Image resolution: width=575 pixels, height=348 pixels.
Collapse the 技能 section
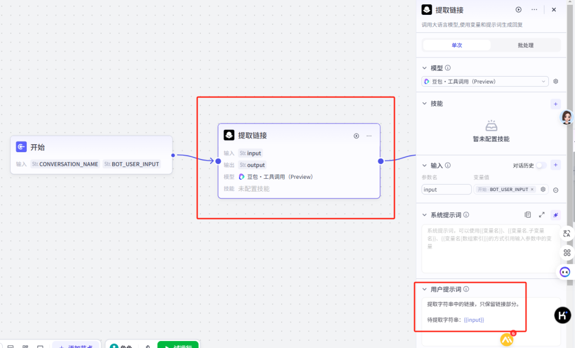tap(425, 104)
